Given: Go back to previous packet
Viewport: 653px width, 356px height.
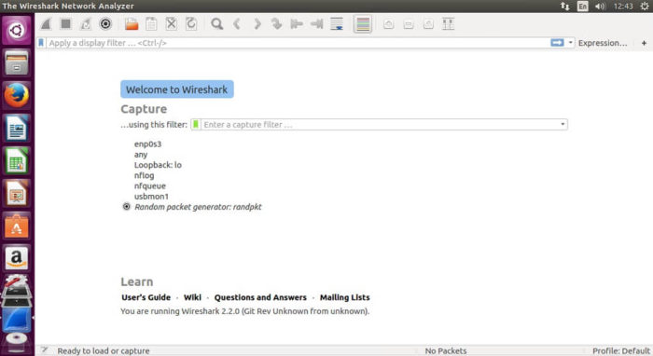Looking at the screenshot, I should [237, 24].
